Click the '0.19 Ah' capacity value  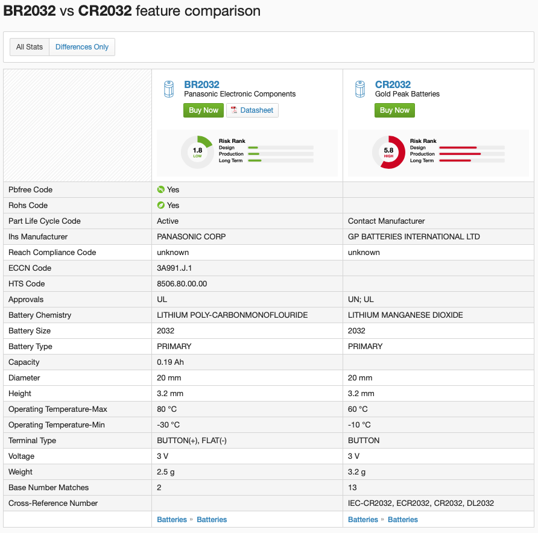170,362
